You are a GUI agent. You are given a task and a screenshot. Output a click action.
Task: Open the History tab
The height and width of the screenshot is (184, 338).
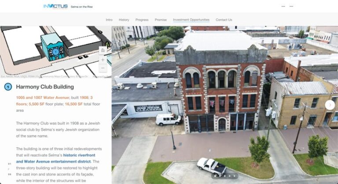point(124,20)
